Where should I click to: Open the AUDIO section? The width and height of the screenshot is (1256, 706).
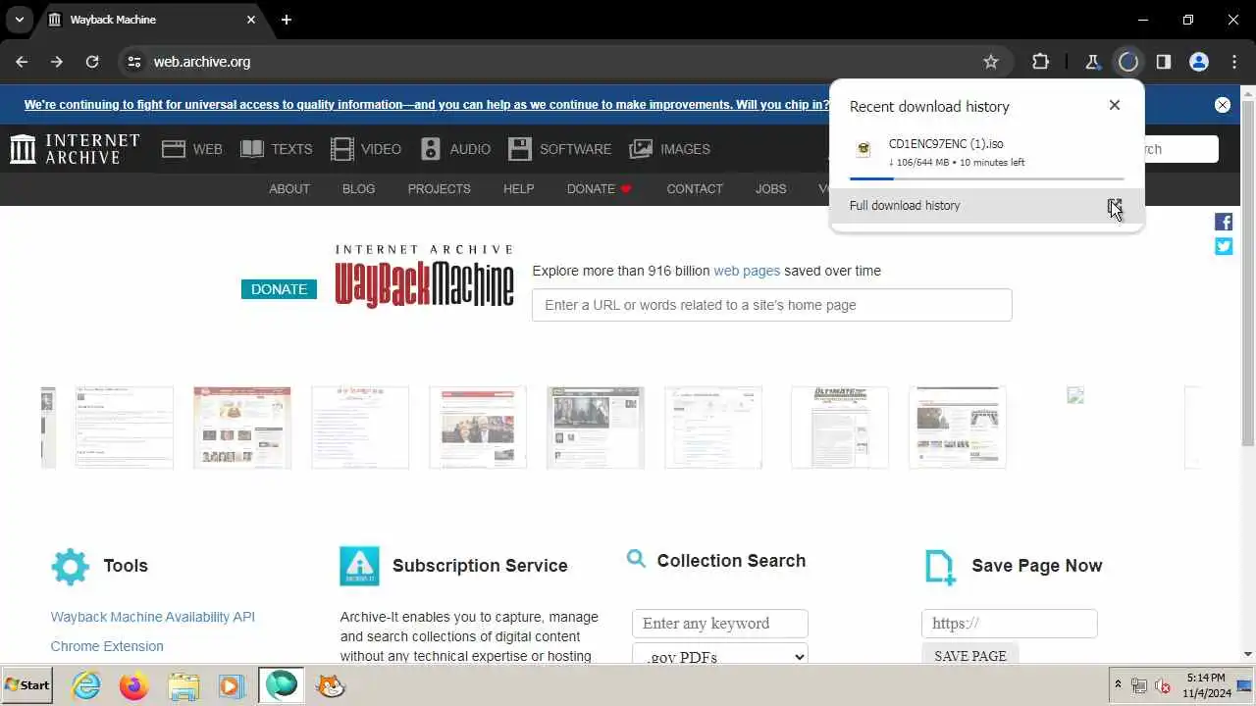pyautogui.click(x=455, y=149)
